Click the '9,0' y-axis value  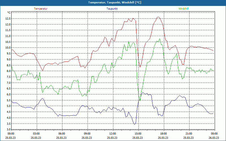(x=8, y=59)
